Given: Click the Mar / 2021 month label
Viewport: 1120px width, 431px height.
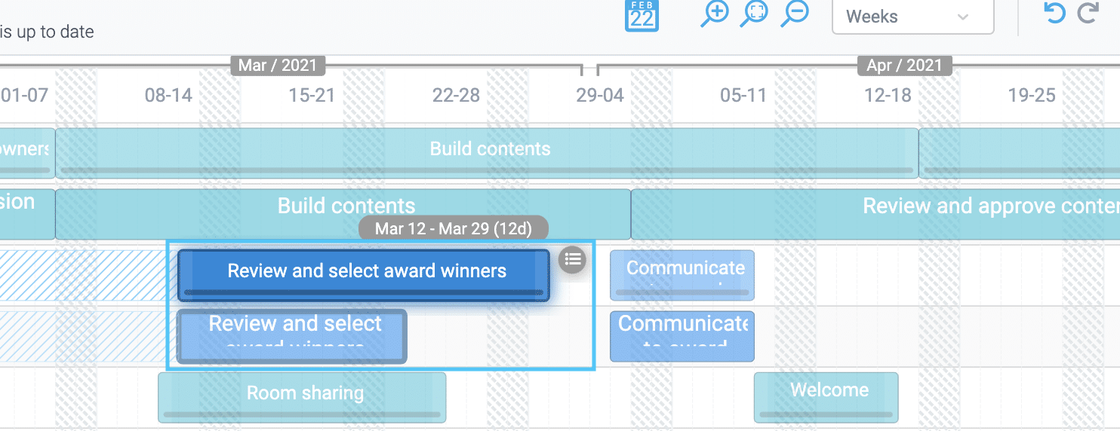Looking at the screenshot, I should click(x=277, y=66).
